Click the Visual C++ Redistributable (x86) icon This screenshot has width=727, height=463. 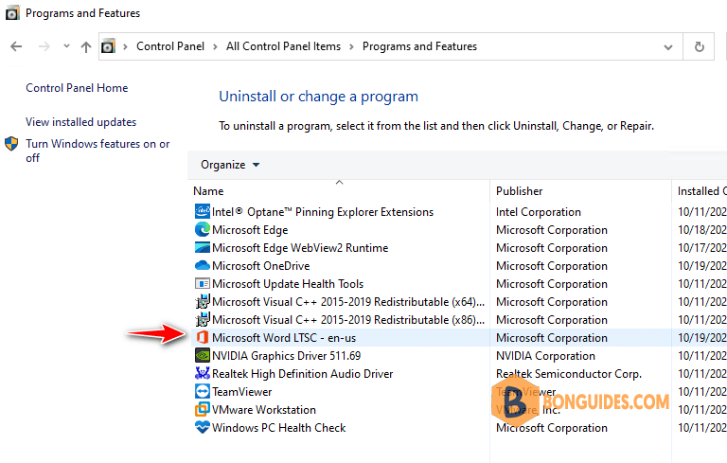[x=203, y=320]
